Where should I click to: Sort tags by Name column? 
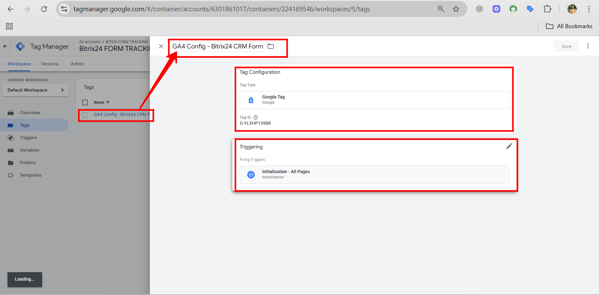coord(102,102)
